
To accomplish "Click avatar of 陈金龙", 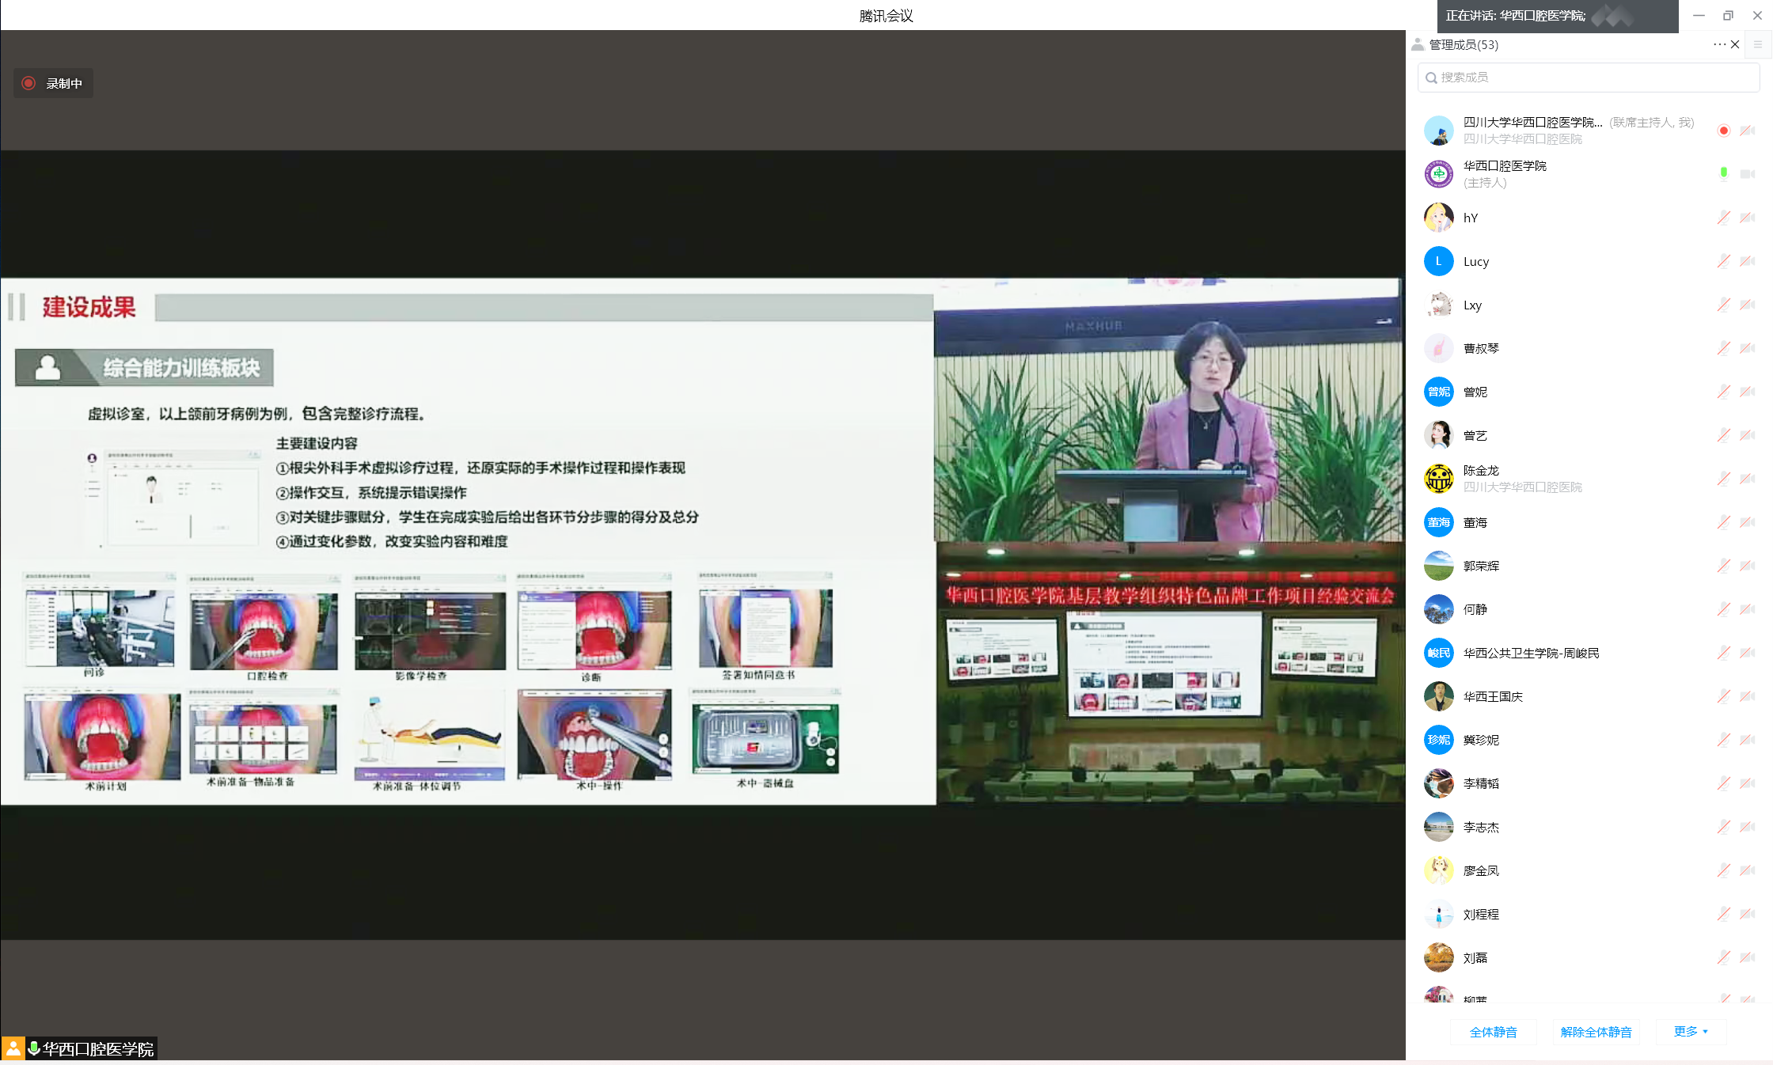I will (x=1438, y=479).
